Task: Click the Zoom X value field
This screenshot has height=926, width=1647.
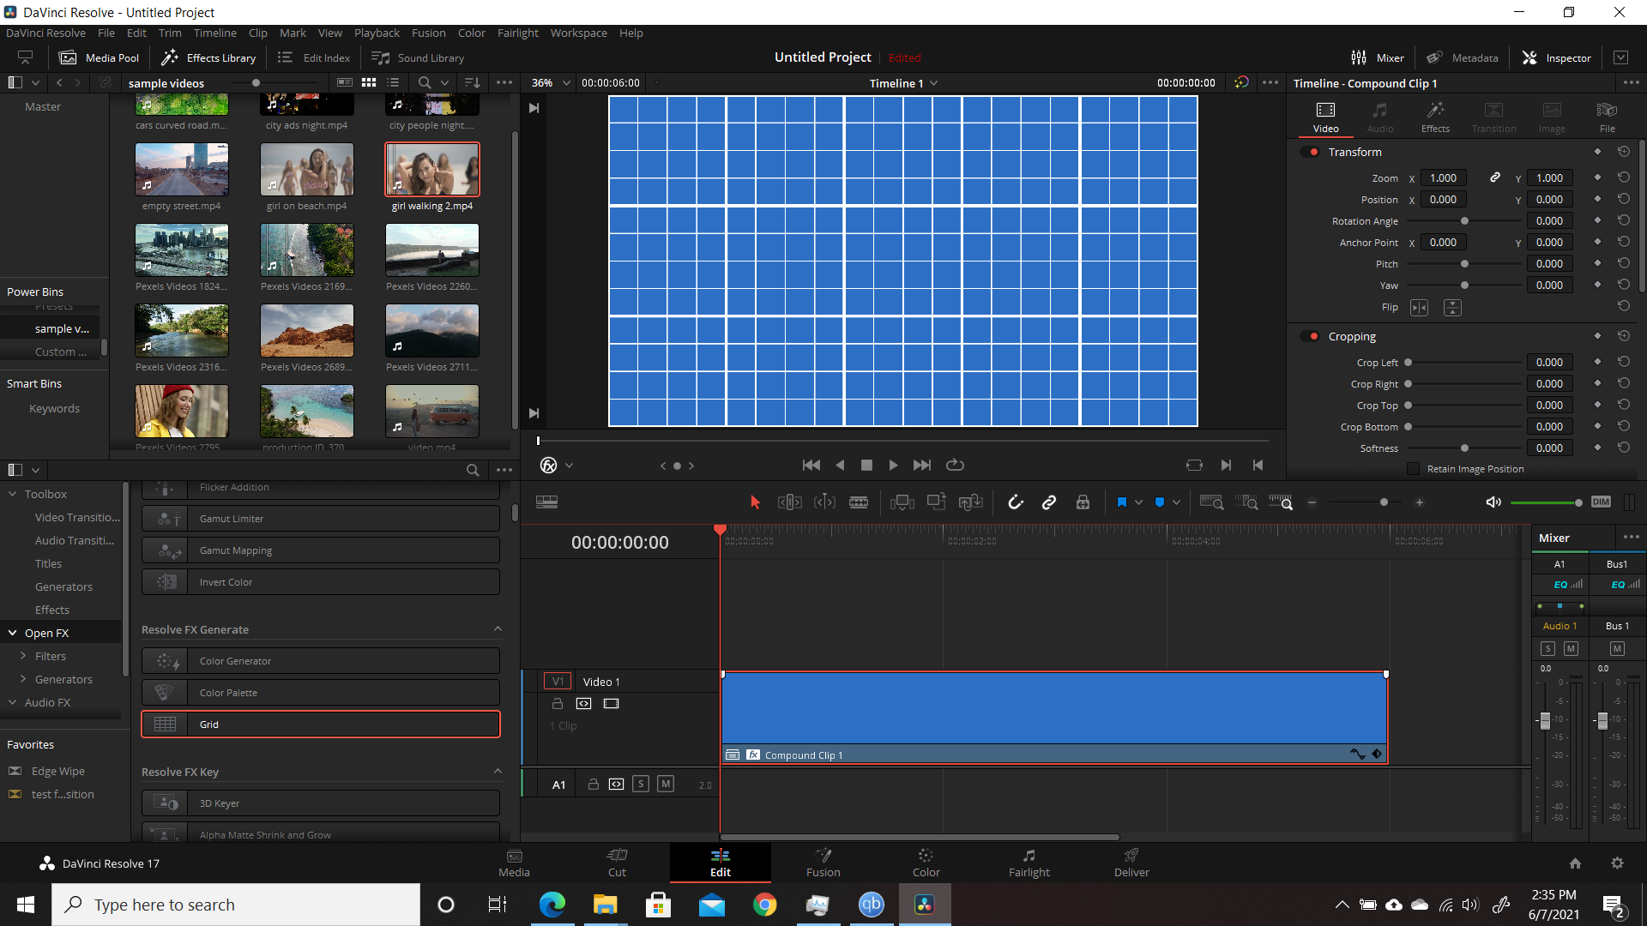Action: click(x=1443, y=177)
